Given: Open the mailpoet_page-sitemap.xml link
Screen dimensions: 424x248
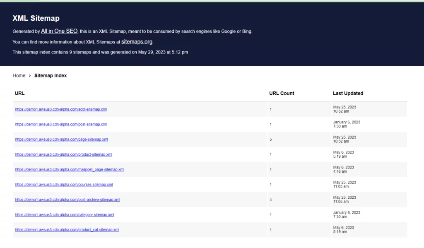Looking at the screenshot, I should pos(70,170).
